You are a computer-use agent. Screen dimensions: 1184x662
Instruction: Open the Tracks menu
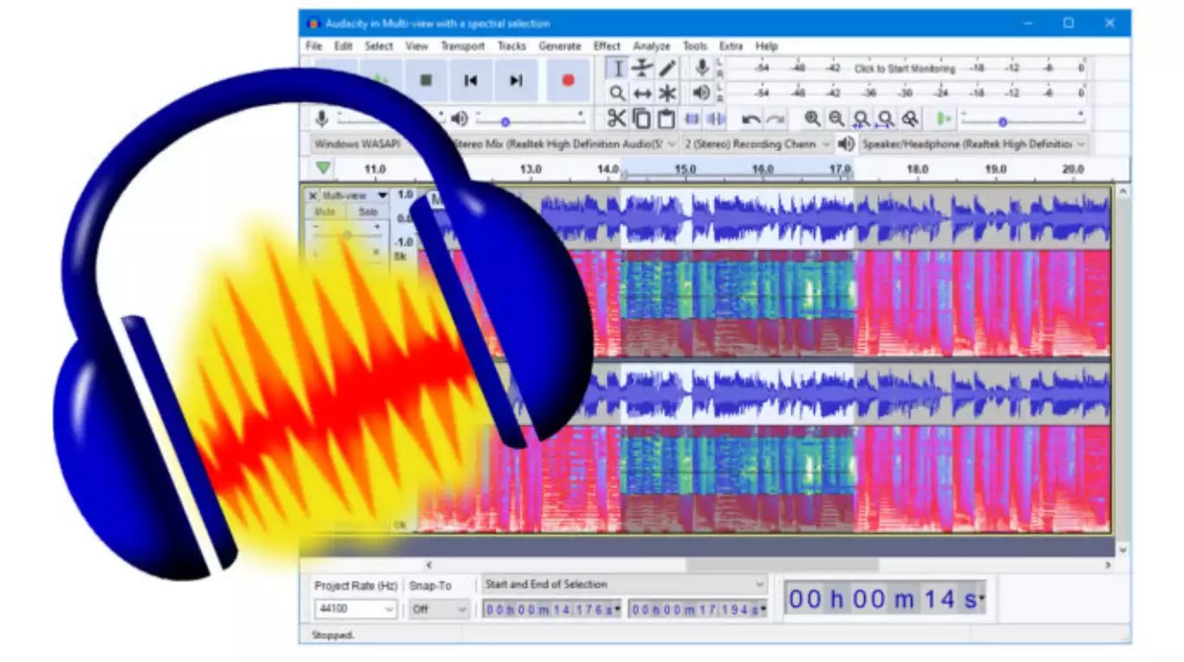[511, 46]
